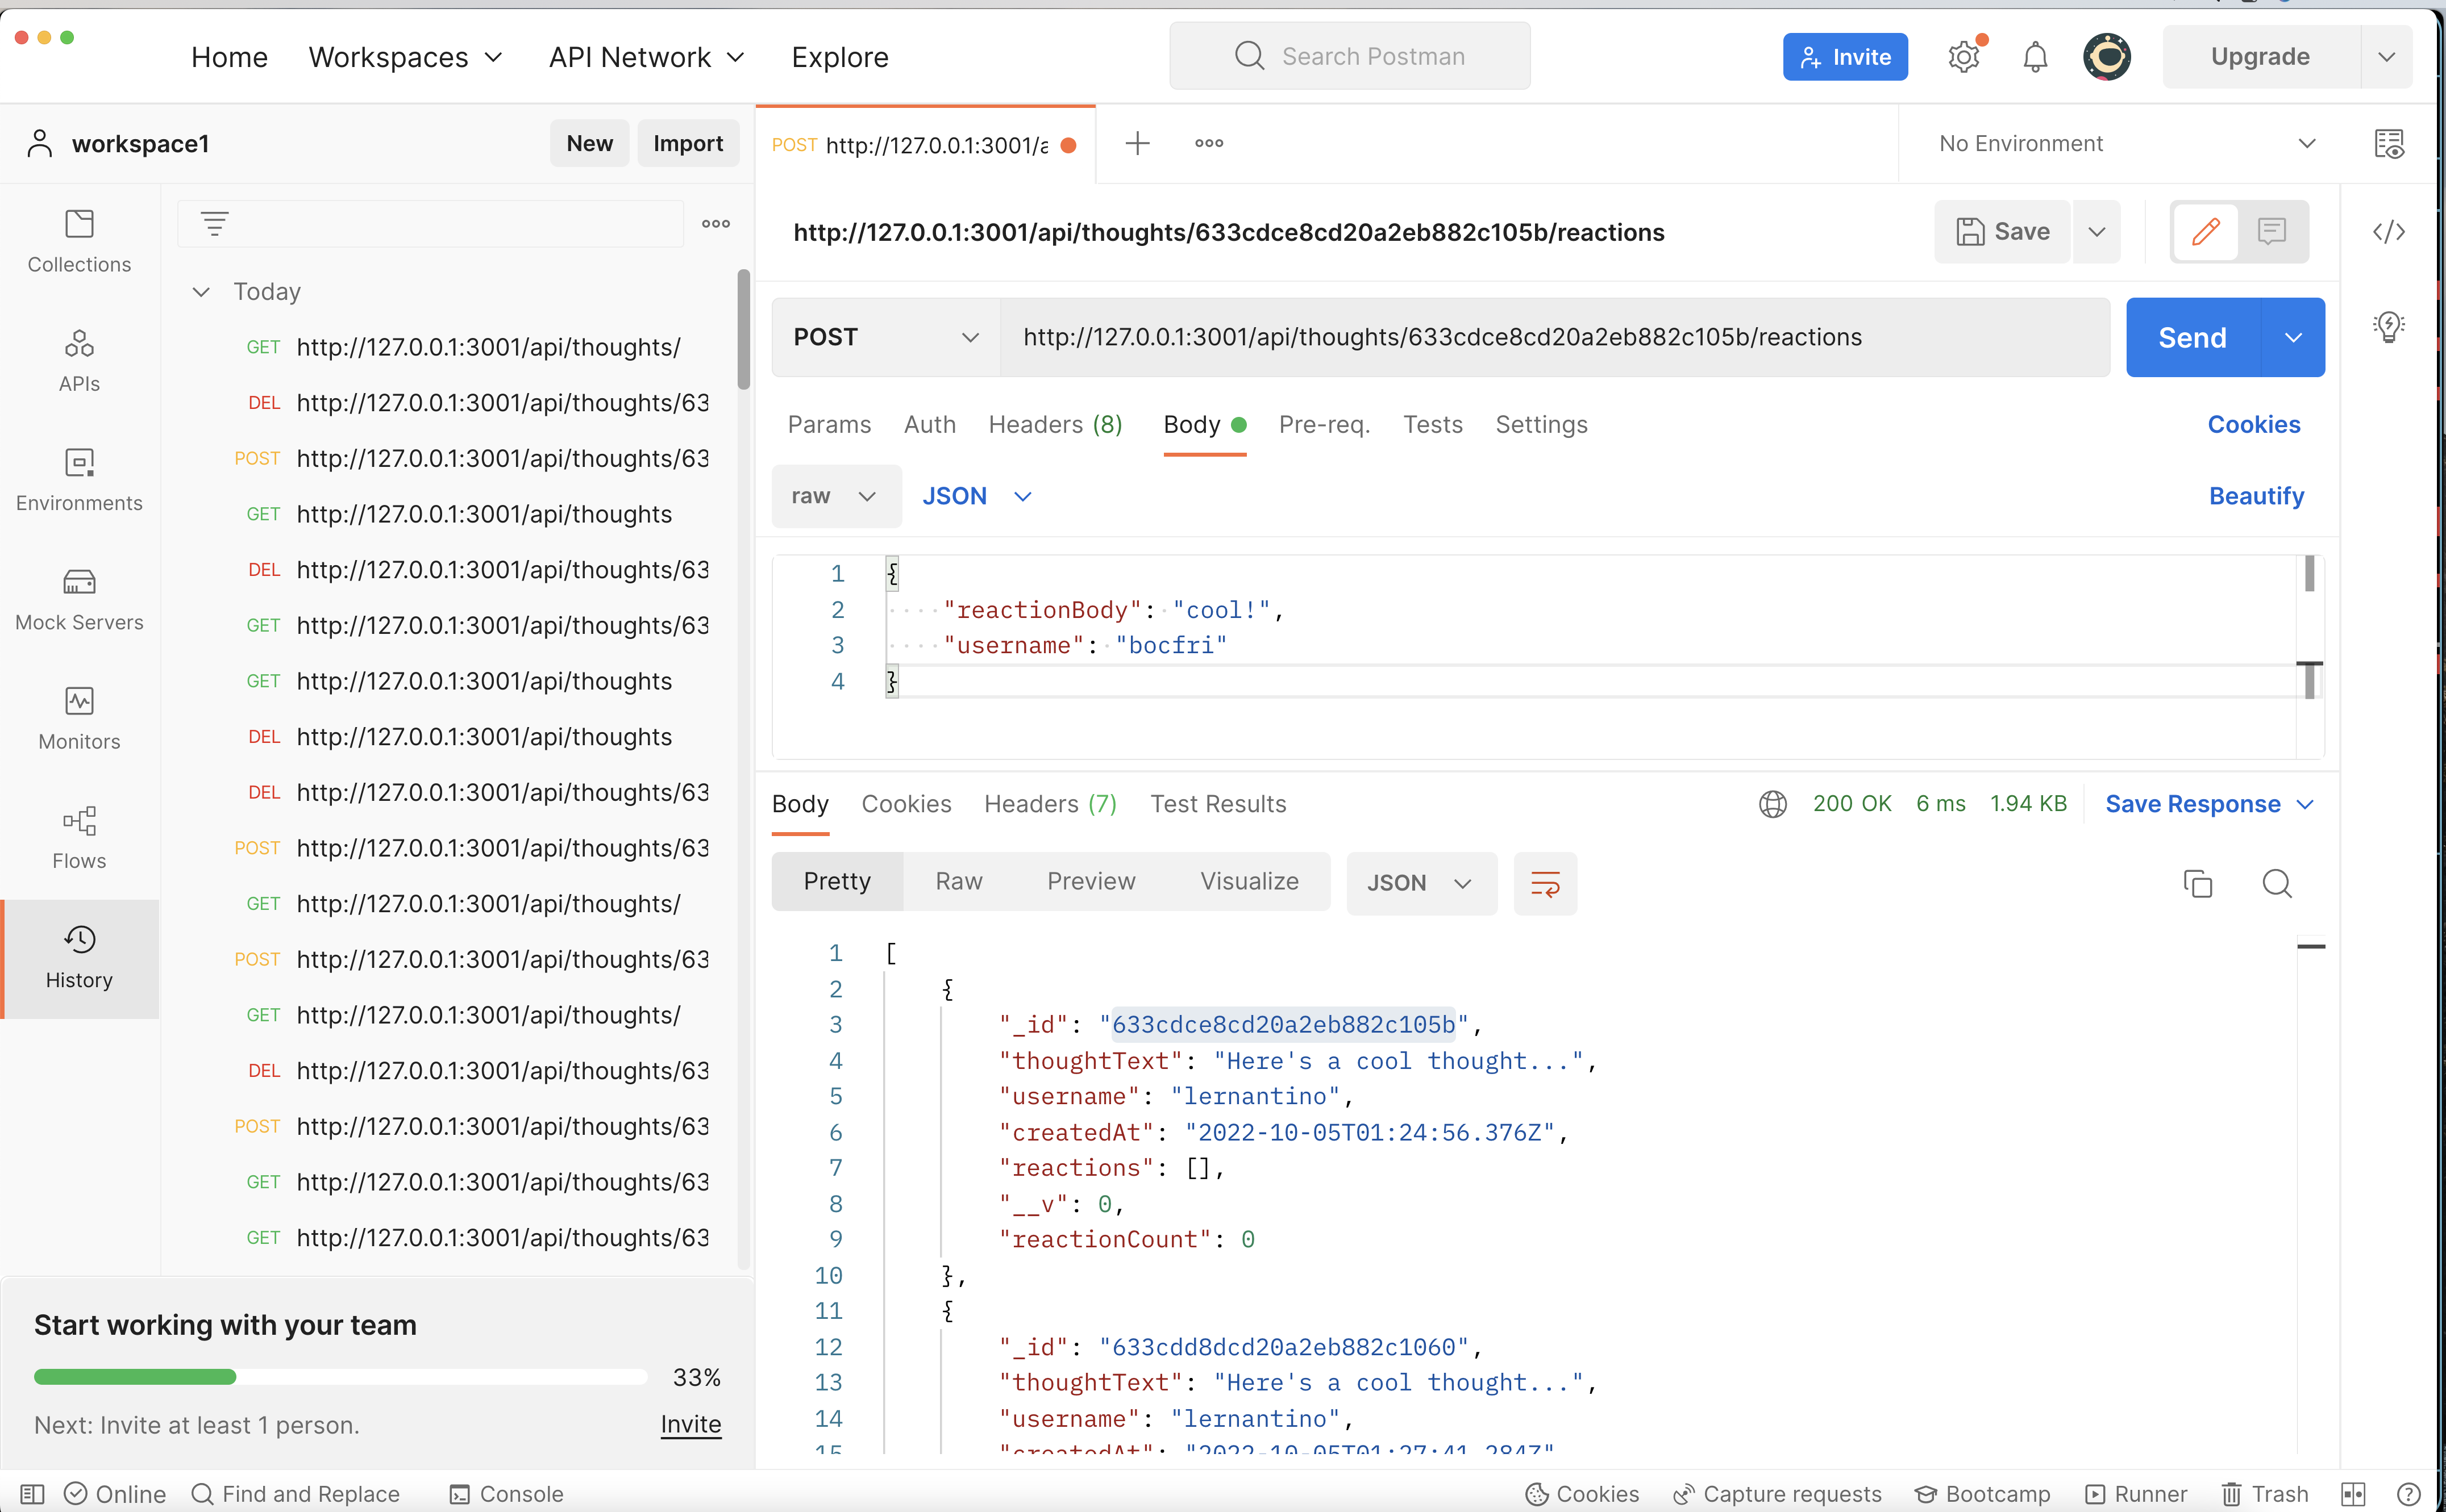Switch to the Tests tab

coord(1433,425)
